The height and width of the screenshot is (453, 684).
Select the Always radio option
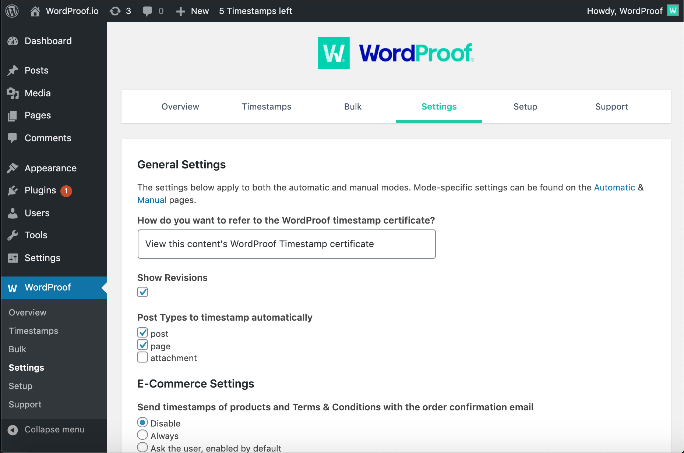click(142, 435)
